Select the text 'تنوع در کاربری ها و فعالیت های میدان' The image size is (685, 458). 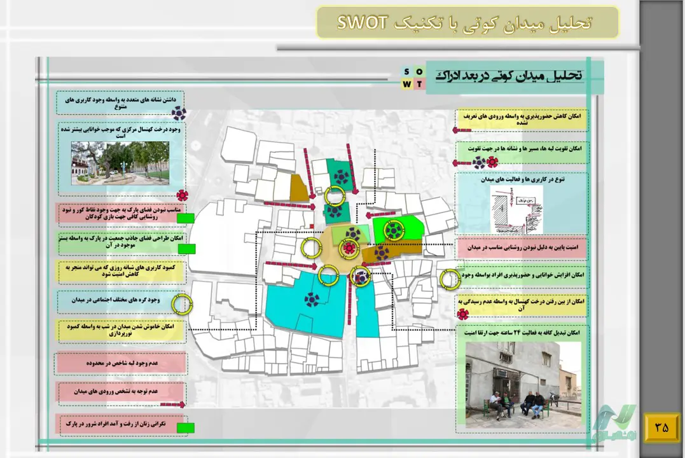[x=523, y=179]
